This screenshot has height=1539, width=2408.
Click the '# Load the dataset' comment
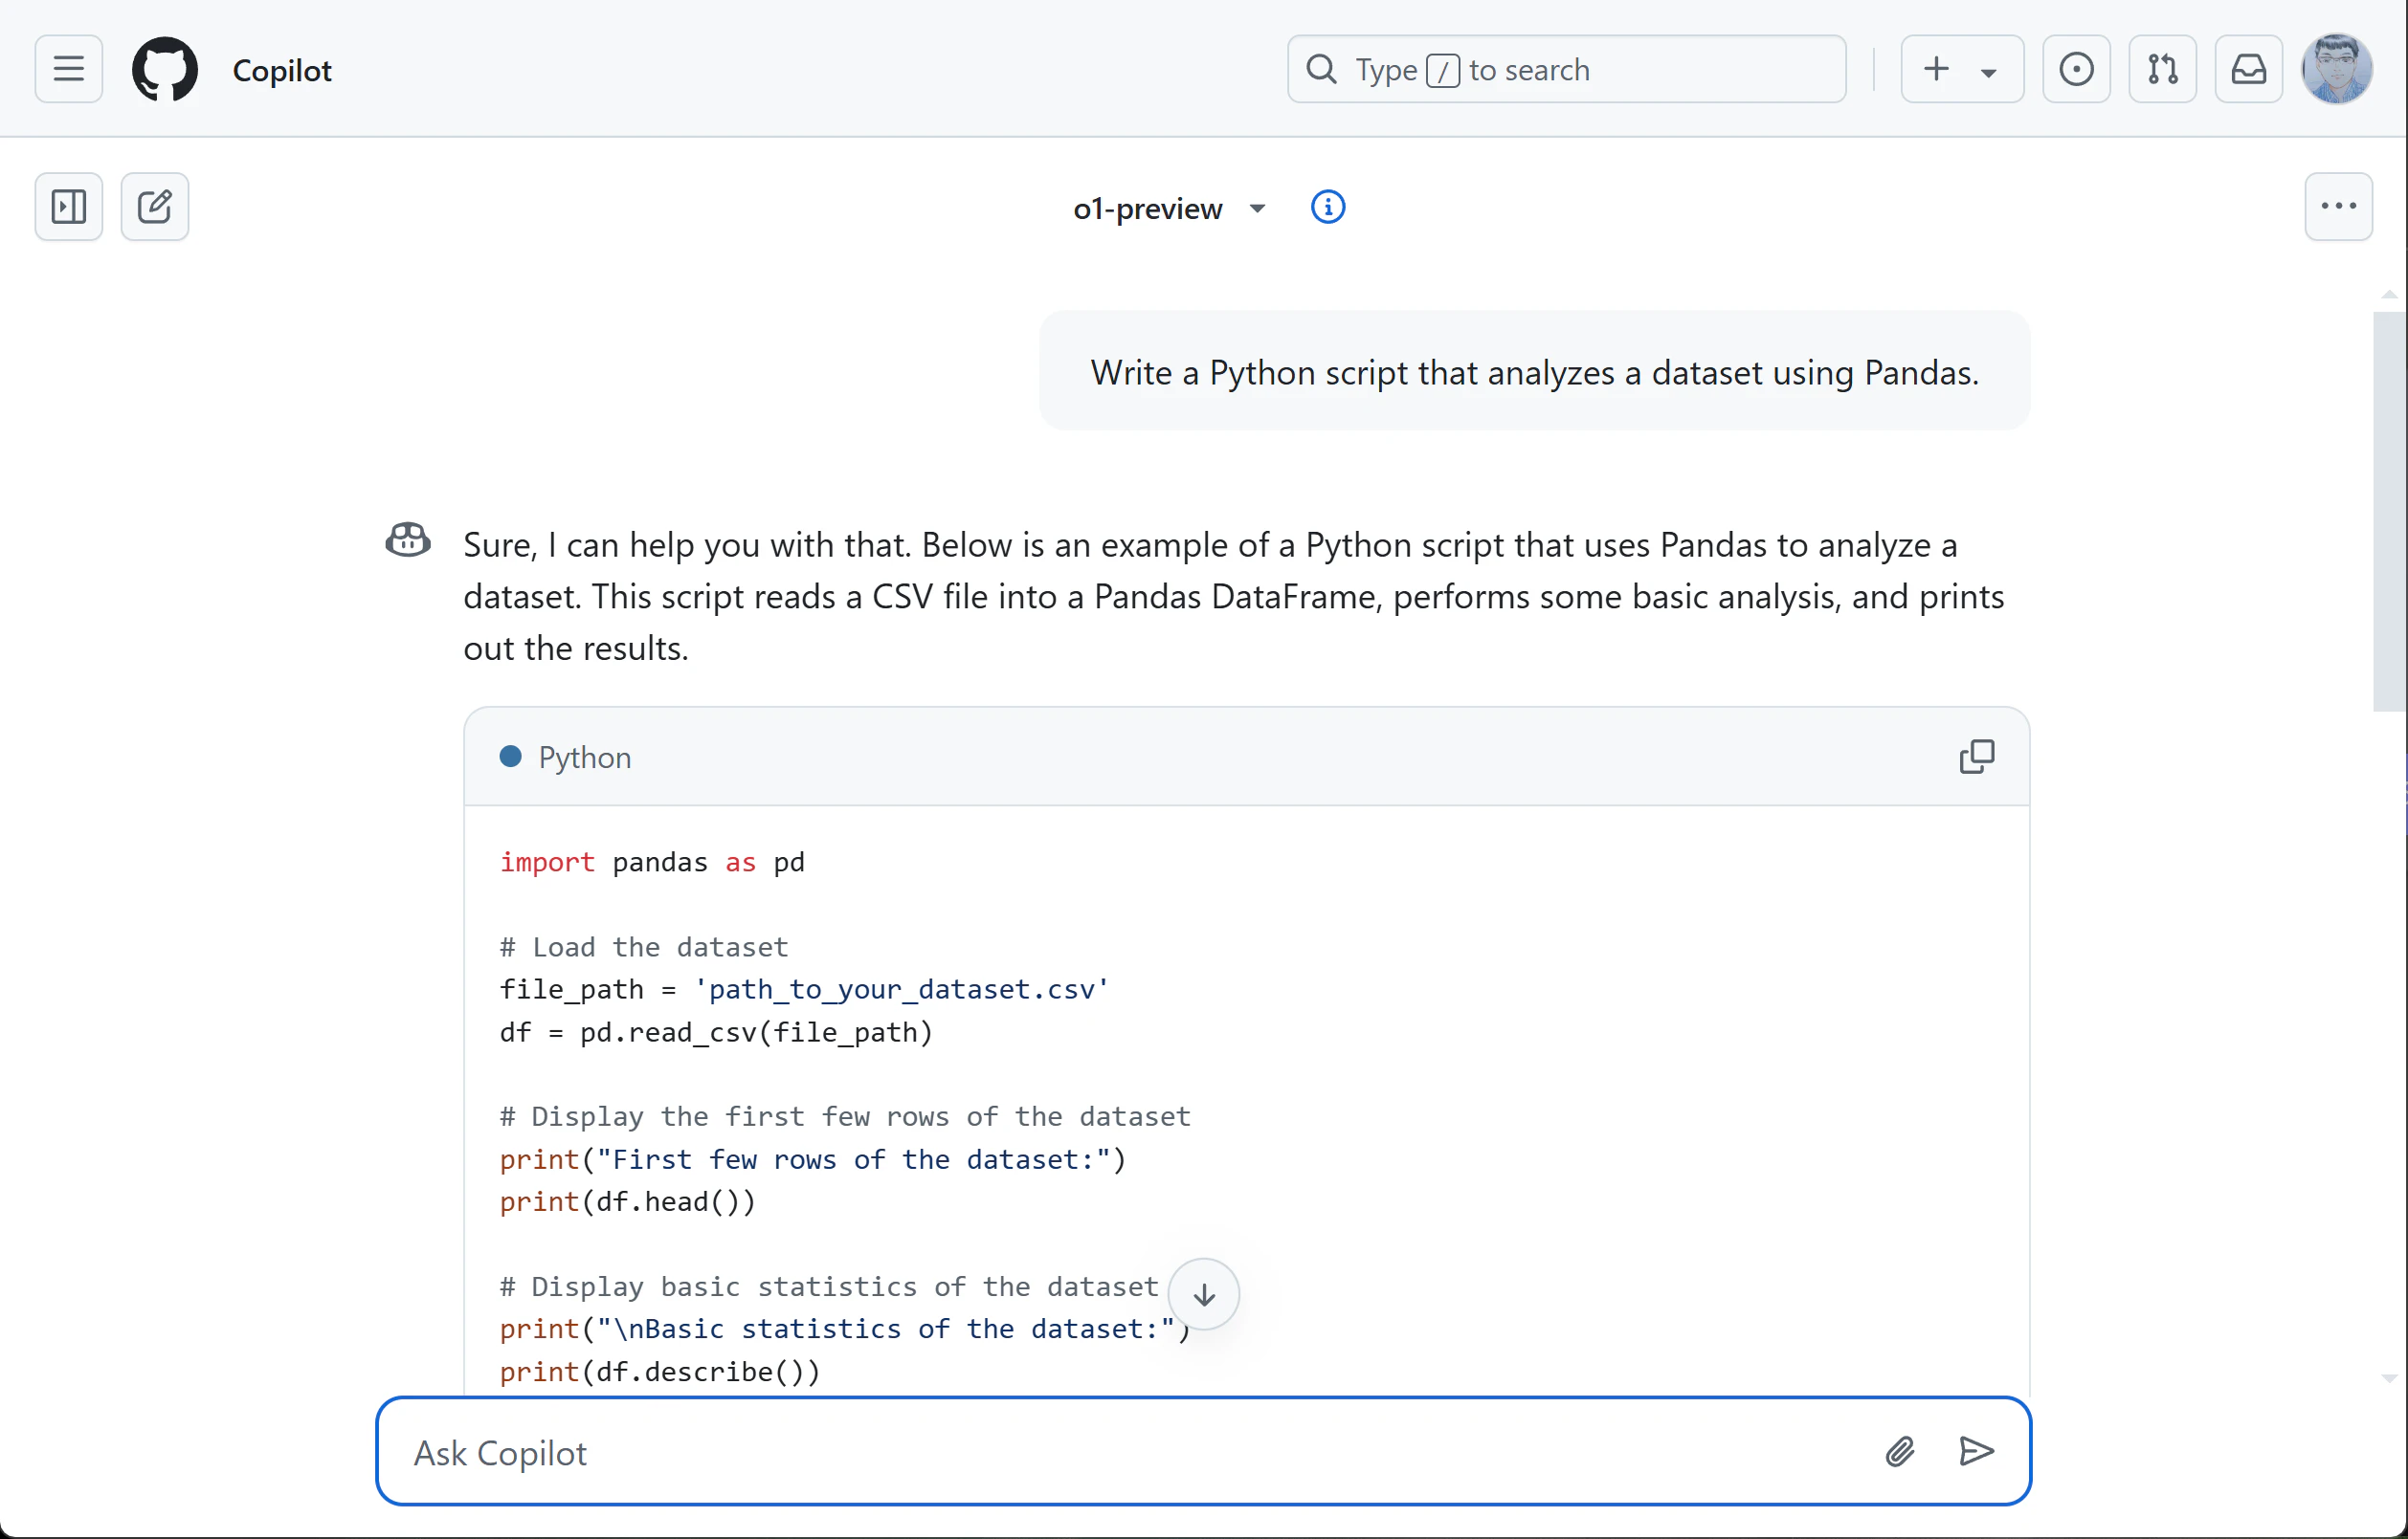tap(644, 946)
